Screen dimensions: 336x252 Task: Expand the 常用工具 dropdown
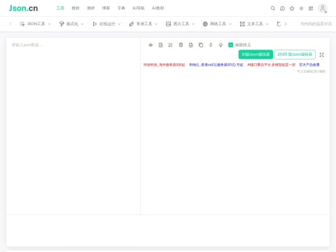(143, 24)
